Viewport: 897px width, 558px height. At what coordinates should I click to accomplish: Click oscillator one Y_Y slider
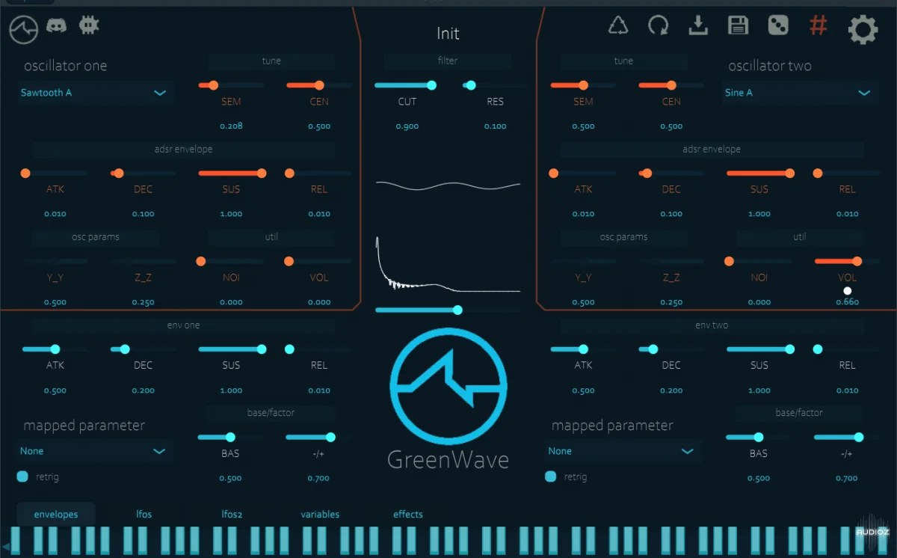pyautogui.click(x=55, y=261)
